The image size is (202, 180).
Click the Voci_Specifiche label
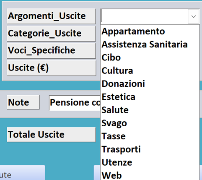tap(51, 50)
